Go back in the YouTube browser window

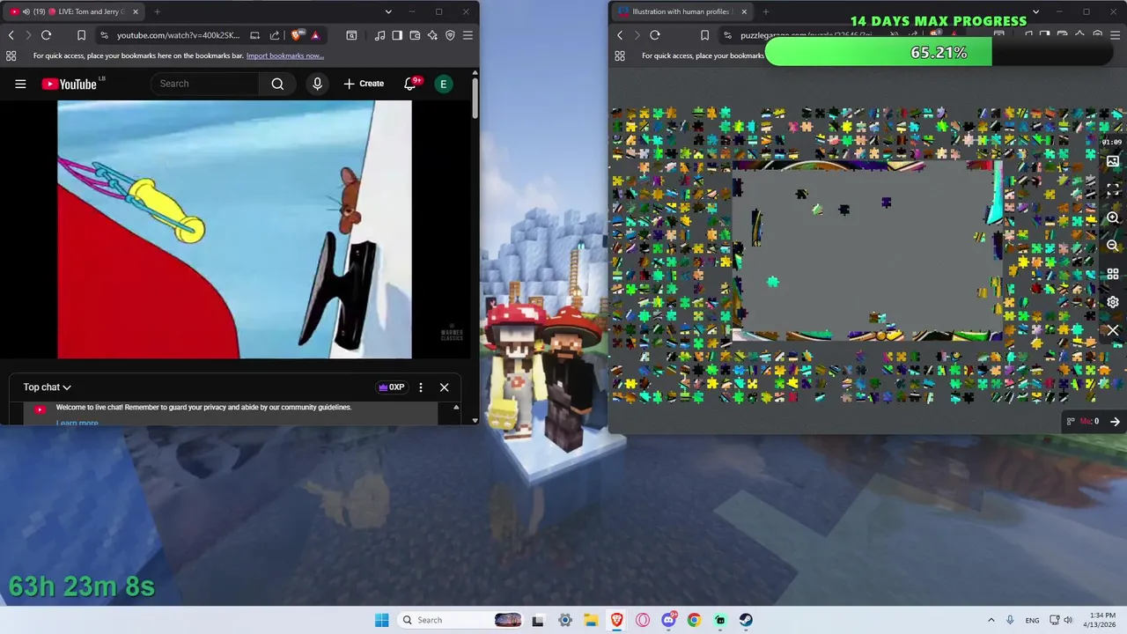click(11, 35)
